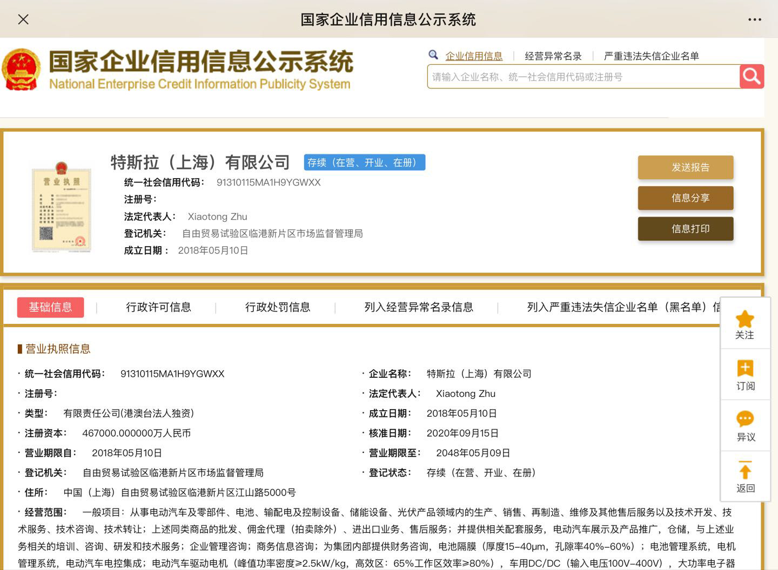Click the small magnifier beside 企业信用信息
The image size is (778, 570).
[x=433, y=55]
